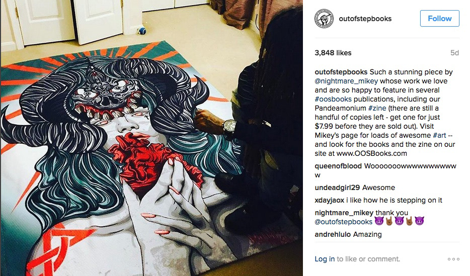Open nightmare_mikey commenter profile
470x276 pixels.
pyautogui.click(x=344, y=213)
